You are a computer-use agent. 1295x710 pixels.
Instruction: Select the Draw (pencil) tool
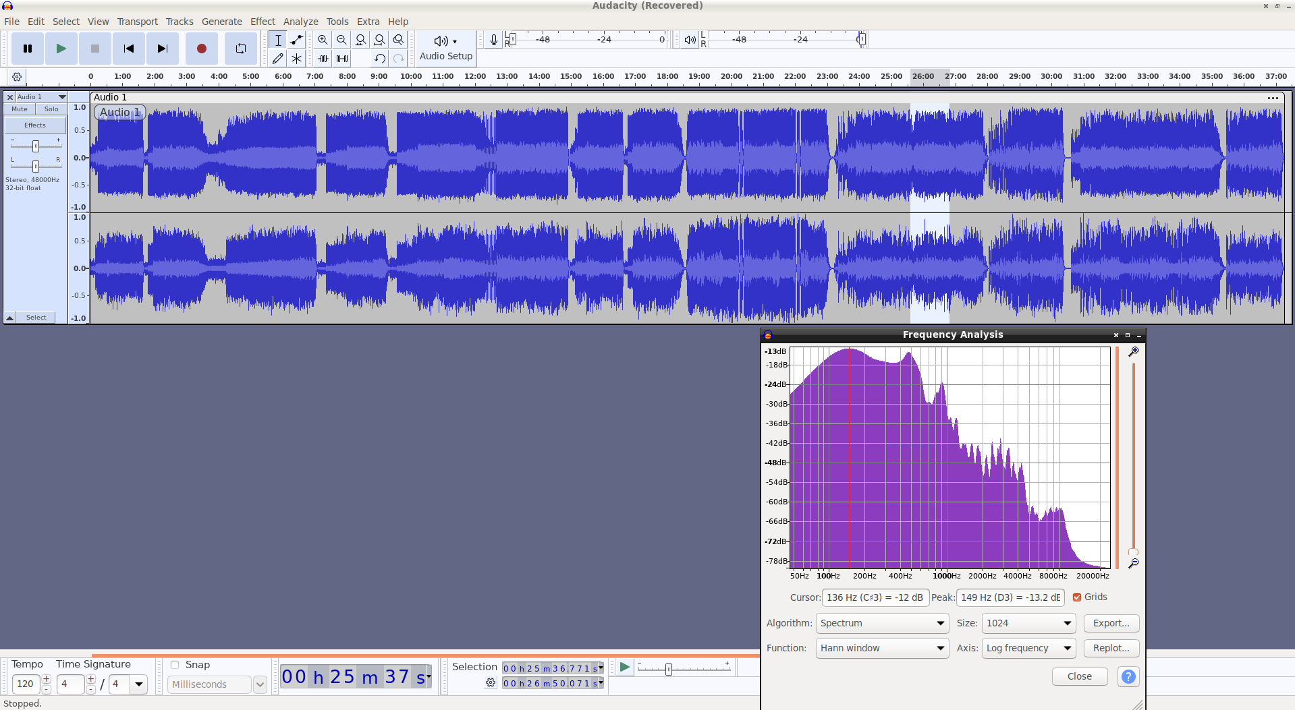click(277, 59)
